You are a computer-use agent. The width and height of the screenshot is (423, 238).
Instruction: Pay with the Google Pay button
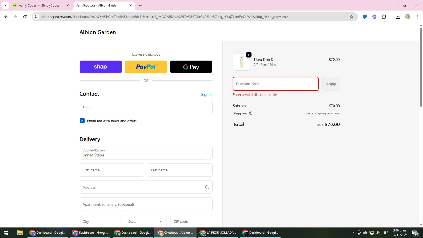(x=191, y=67)
